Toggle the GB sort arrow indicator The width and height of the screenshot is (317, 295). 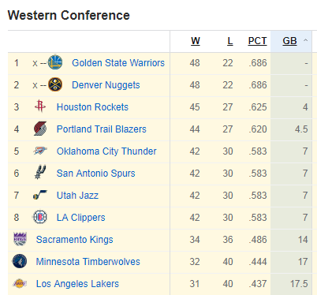pyautogui.click(x=305, y=40)
